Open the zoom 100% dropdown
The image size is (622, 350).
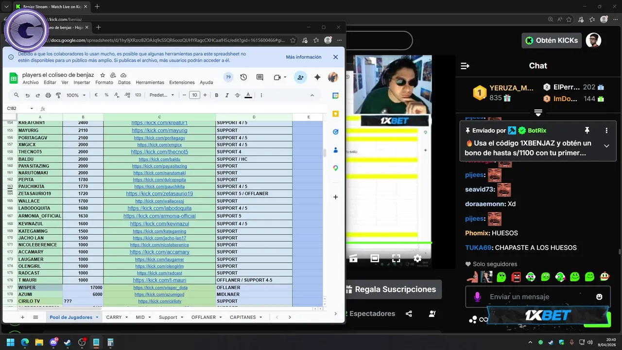[x=75, y=95]
